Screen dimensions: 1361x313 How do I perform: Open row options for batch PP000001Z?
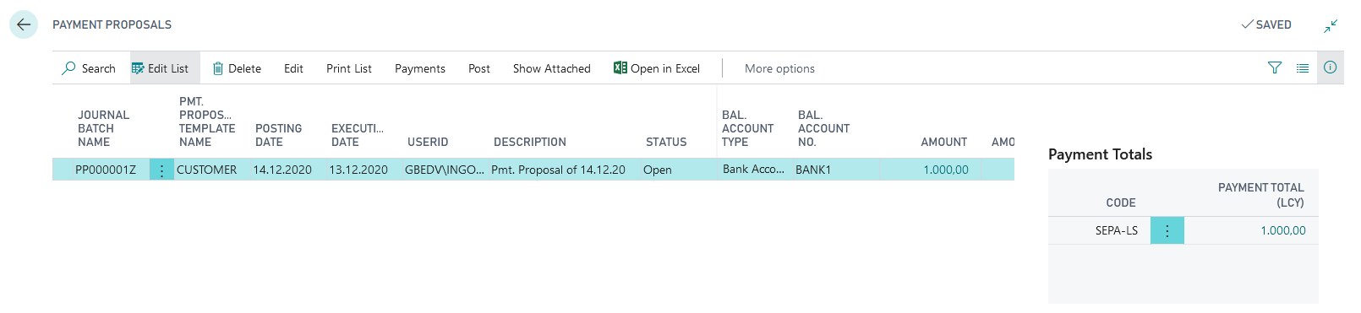click(161, 170)
